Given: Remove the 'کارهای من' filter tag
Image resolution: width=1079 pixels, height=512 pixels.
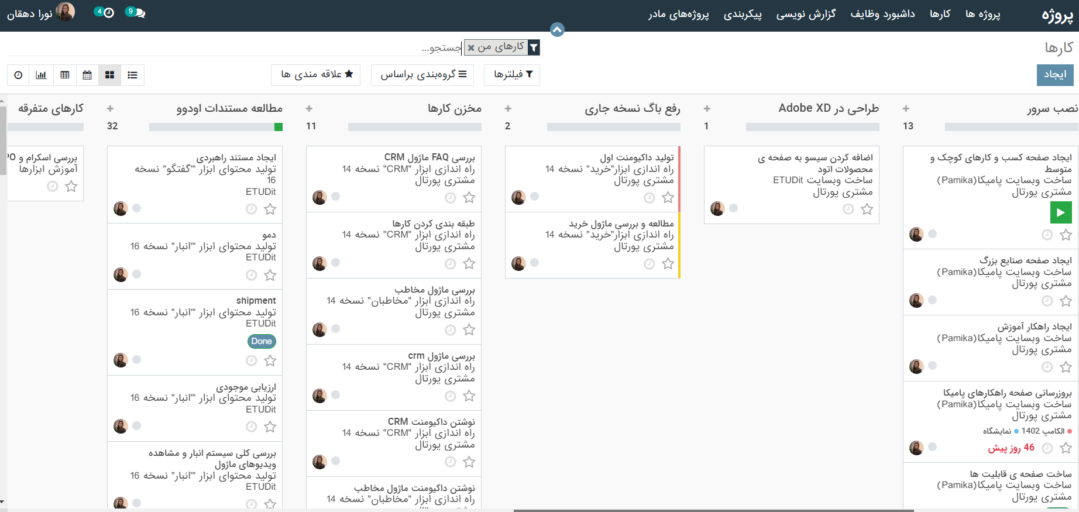Looking at the screenshot, I should pyautogui.click(x=471, y=48).
